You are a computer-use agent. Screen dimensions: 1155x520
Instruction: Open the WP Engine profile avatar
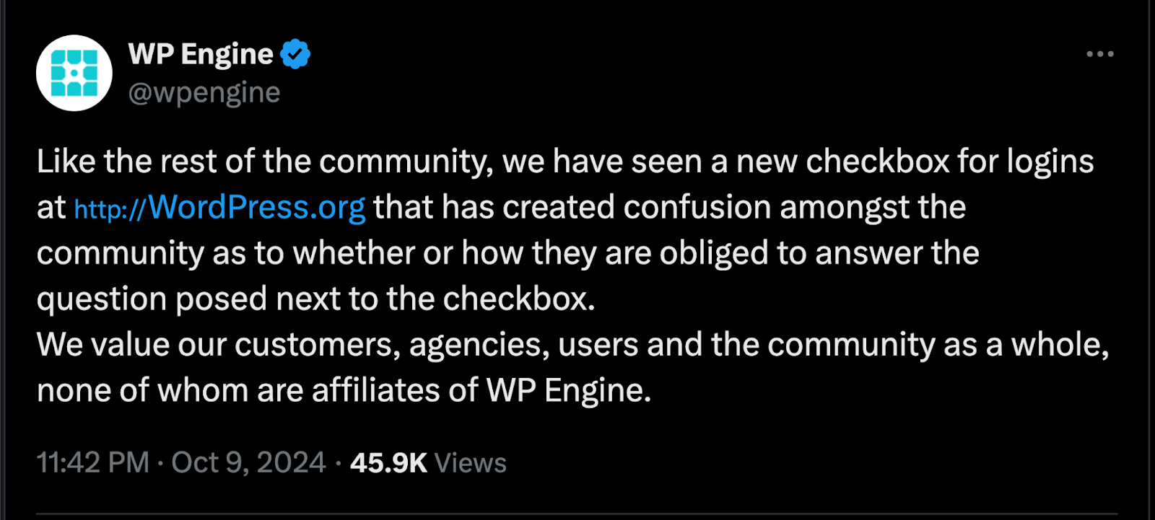74,73
